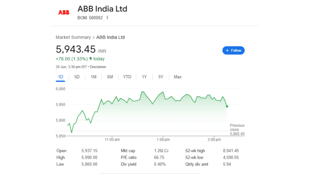
Task: Click the ABB India Ltd title heading
Action: tap(102, 9)
